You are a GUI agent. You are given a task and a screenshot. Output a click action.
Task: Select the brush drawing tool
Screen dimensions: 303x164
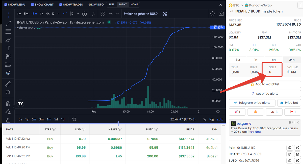(8, 40)
